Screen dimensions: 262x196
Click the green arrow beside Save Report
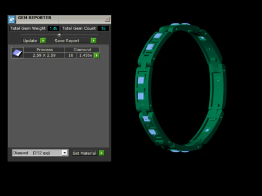click(x=93, y=41)
